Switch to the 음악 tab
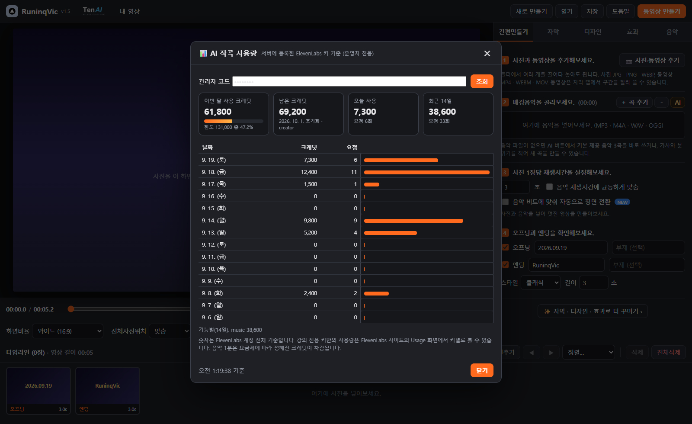The image size is (692, 424). pos(672,32)
